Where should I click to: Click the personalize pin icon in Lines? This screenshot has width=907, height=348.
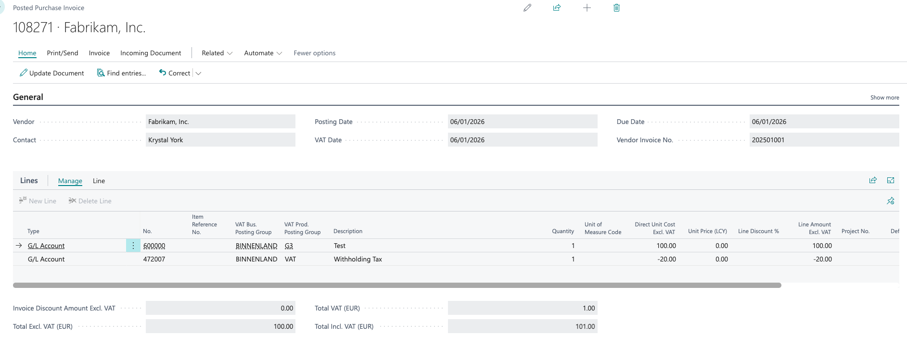(891, 201)
